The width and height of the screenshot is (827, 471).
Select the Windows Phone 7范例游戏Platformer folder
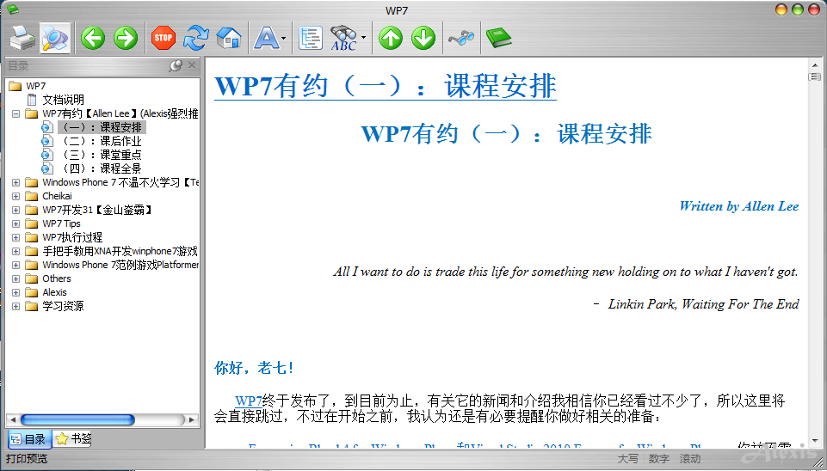(120, 265)
